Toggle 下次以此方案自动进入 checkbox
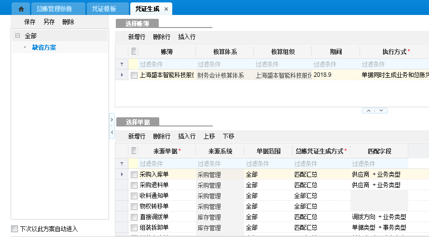Image resolution: width=429 pixels, height=237 pixels. pos(14,229)
